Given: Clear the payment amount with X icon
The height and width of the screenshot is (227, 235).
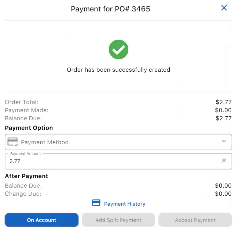Looking at the screenshot, I should 224,160.
